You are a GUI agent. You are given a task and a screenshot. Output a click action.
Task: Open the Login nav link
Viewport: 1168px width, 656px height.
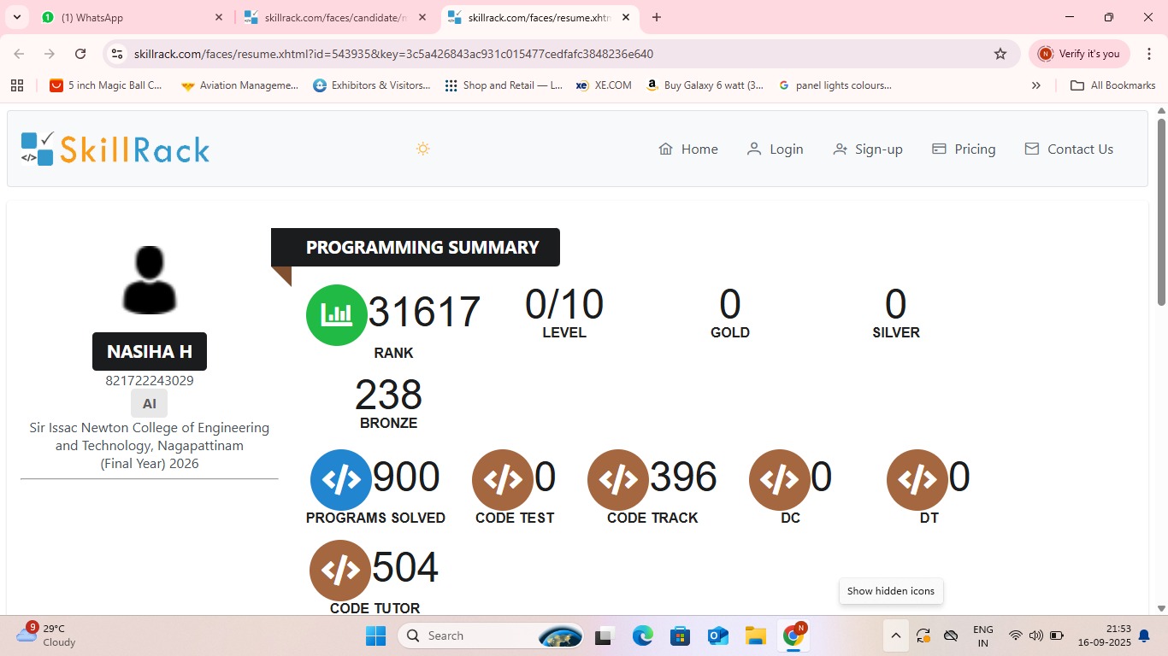coord(775,149)
